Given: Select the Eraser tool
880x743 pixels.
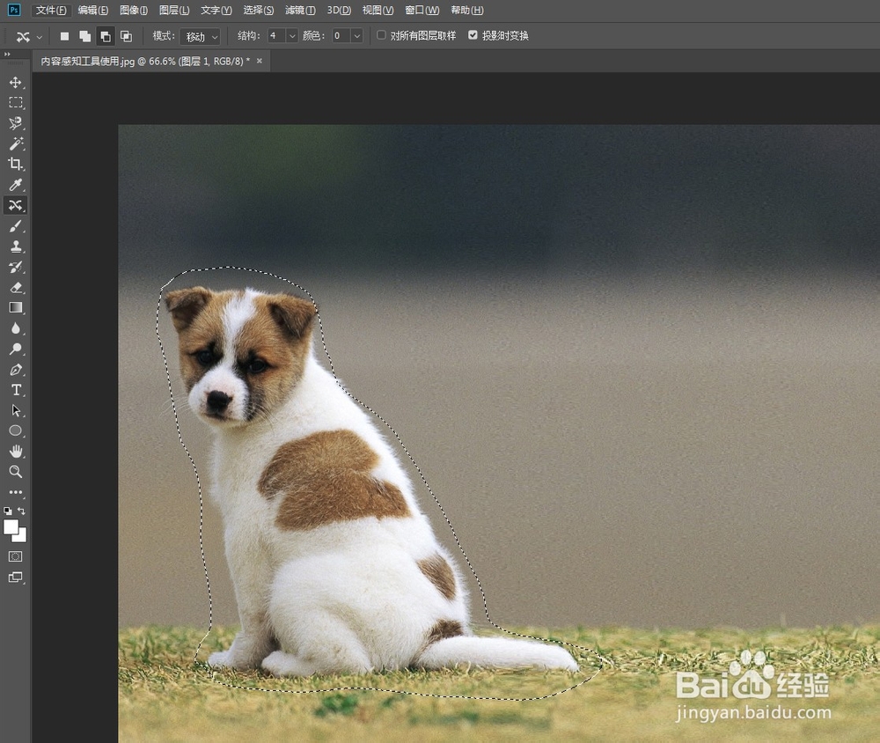Looking at the screenshot, I should pyautogui.click(x=16, y=288).
